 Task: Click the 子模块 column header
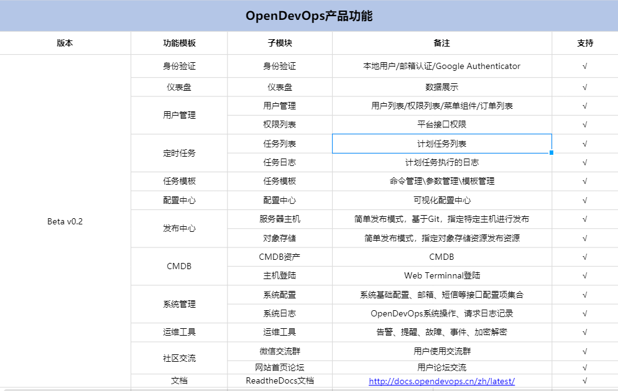(280, 43)
